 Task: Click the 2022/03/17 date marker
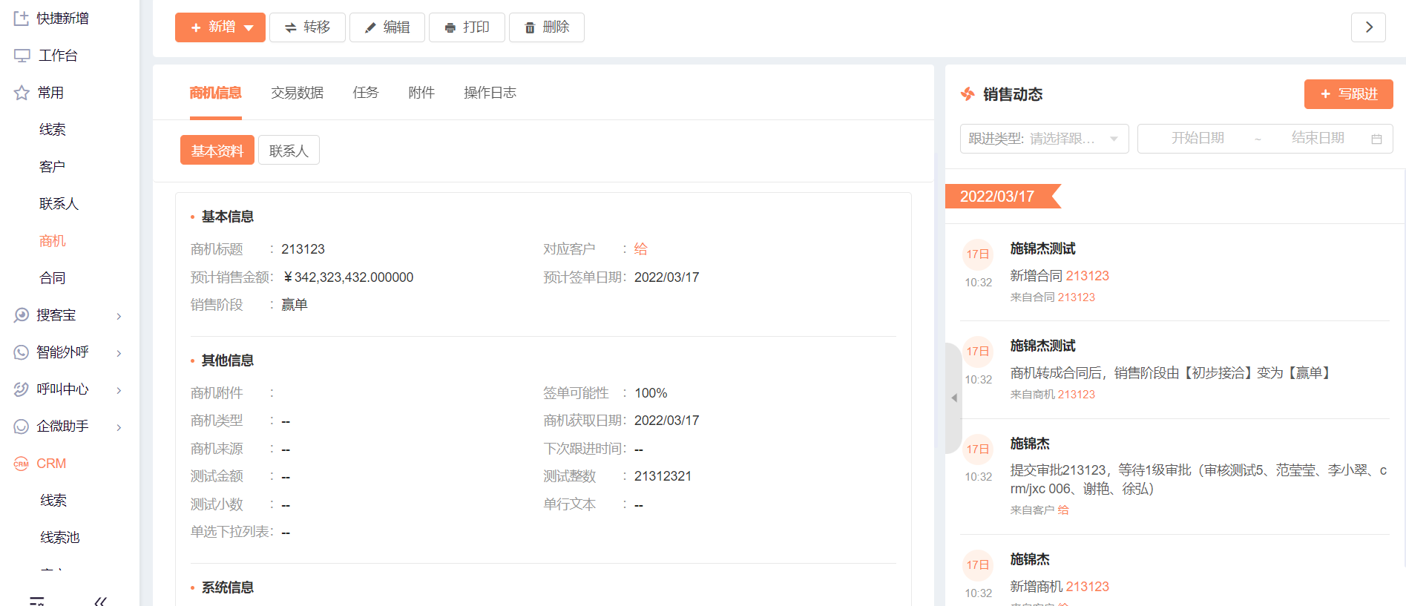pos(1002,197)
